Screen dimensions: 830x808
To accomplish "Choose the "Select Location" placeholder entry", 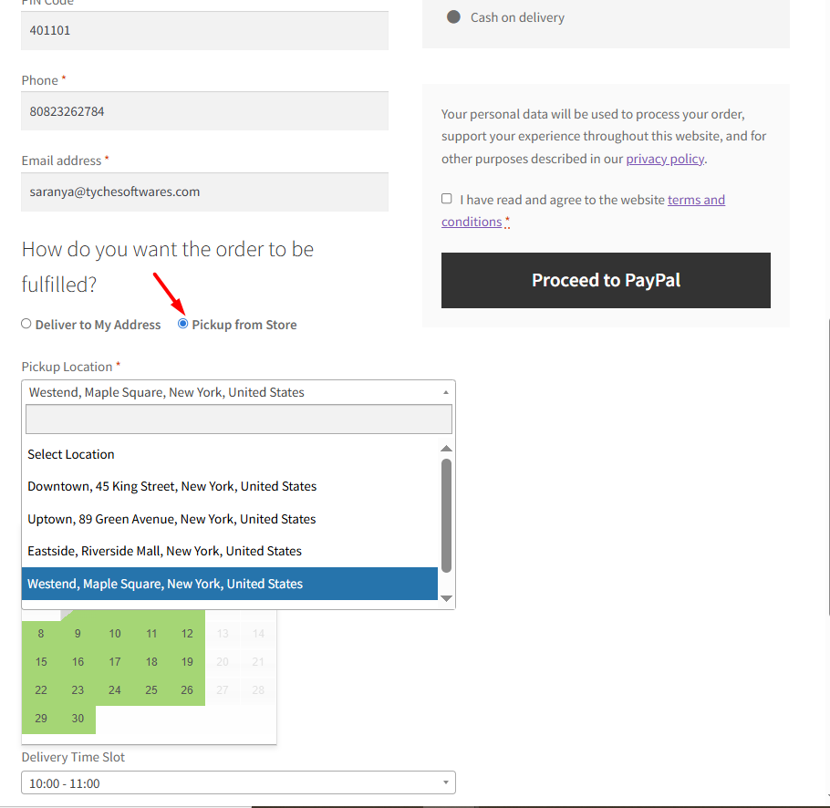I will pyautogui.click(x=70, y=453).
